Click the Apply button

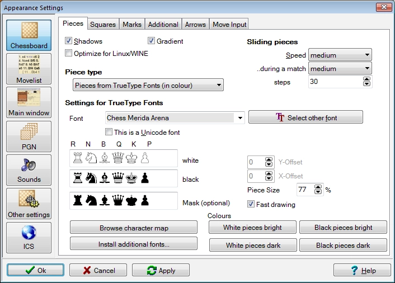(x=161, y=270)
